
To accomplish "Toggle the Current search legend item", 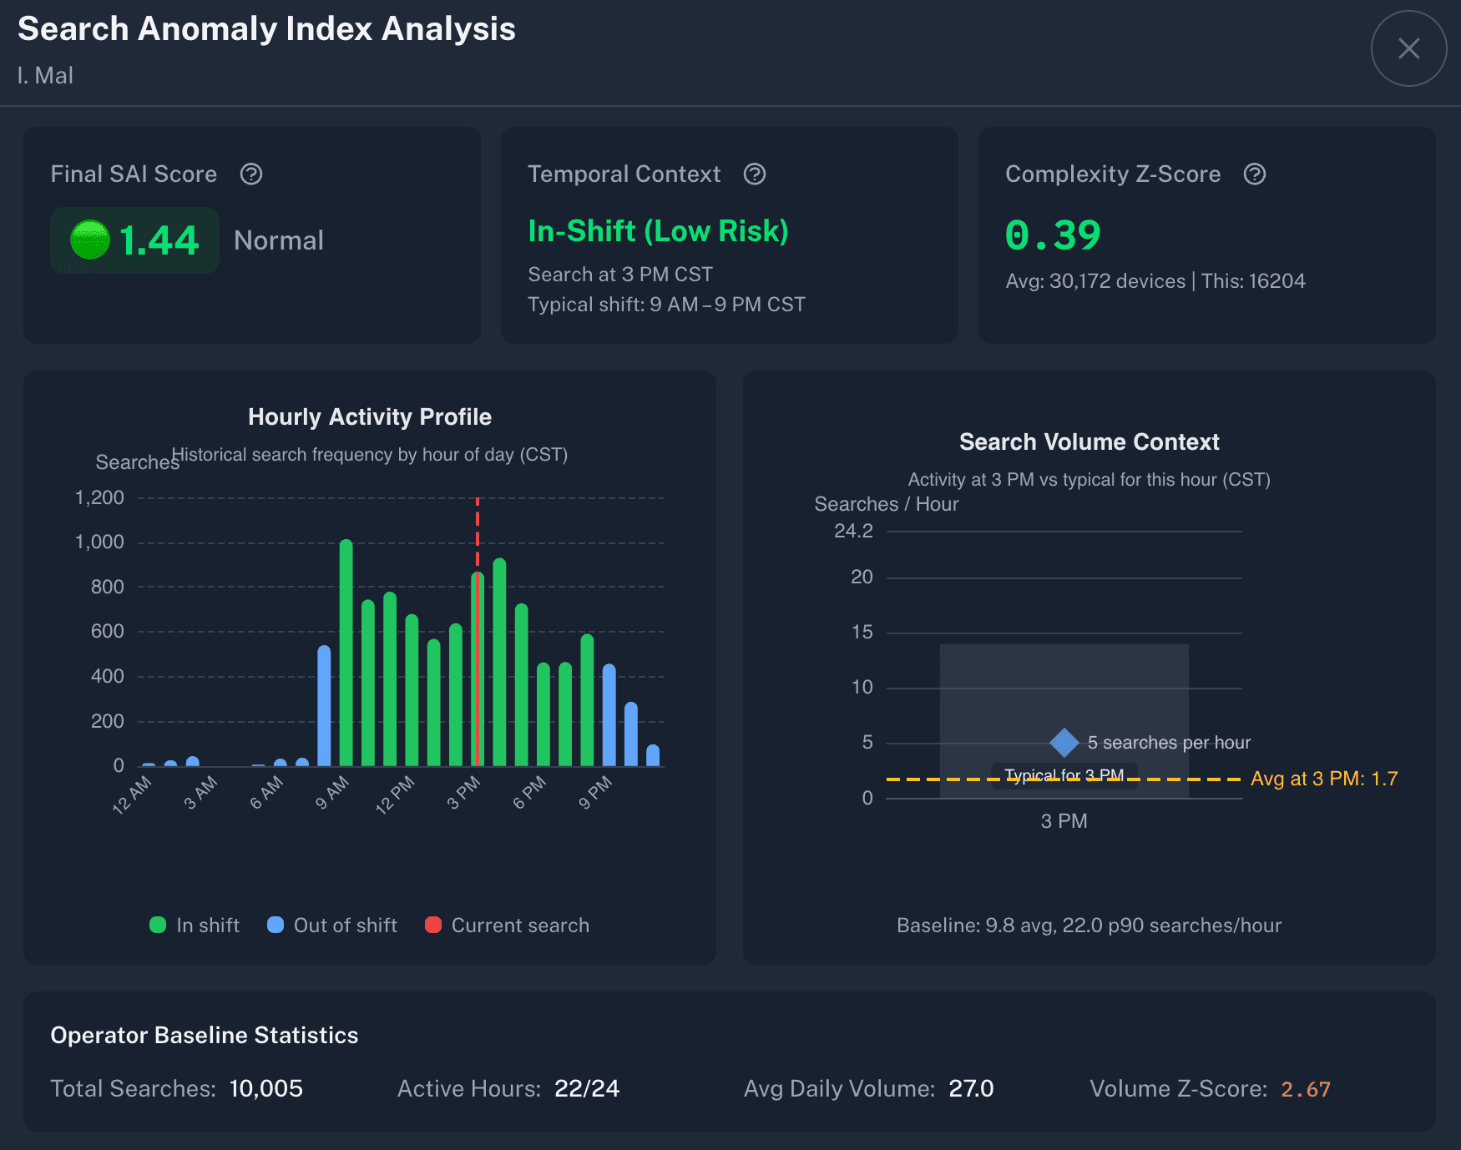I will [507, 925].
